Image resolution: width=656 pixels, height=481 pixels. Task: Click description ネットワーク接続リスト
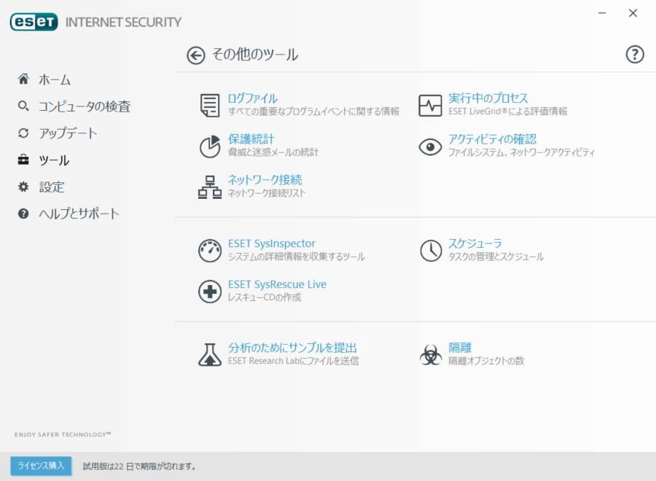(x=267, y=193)
